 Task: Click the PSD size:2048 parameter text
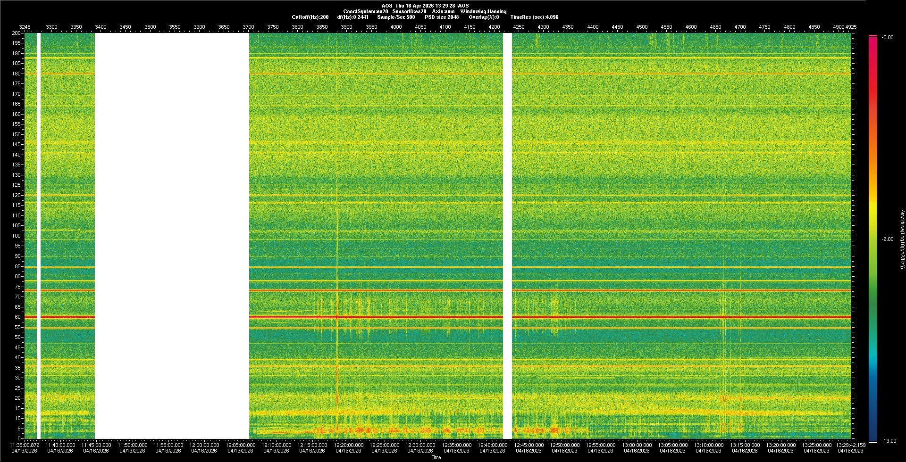441,17
